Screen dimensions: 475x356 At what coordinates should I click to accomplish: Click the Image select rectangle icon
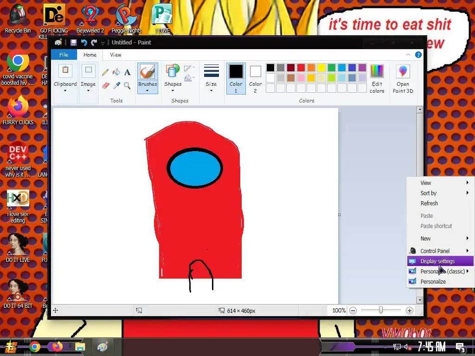pyautogui.click(x=88, y=71)
